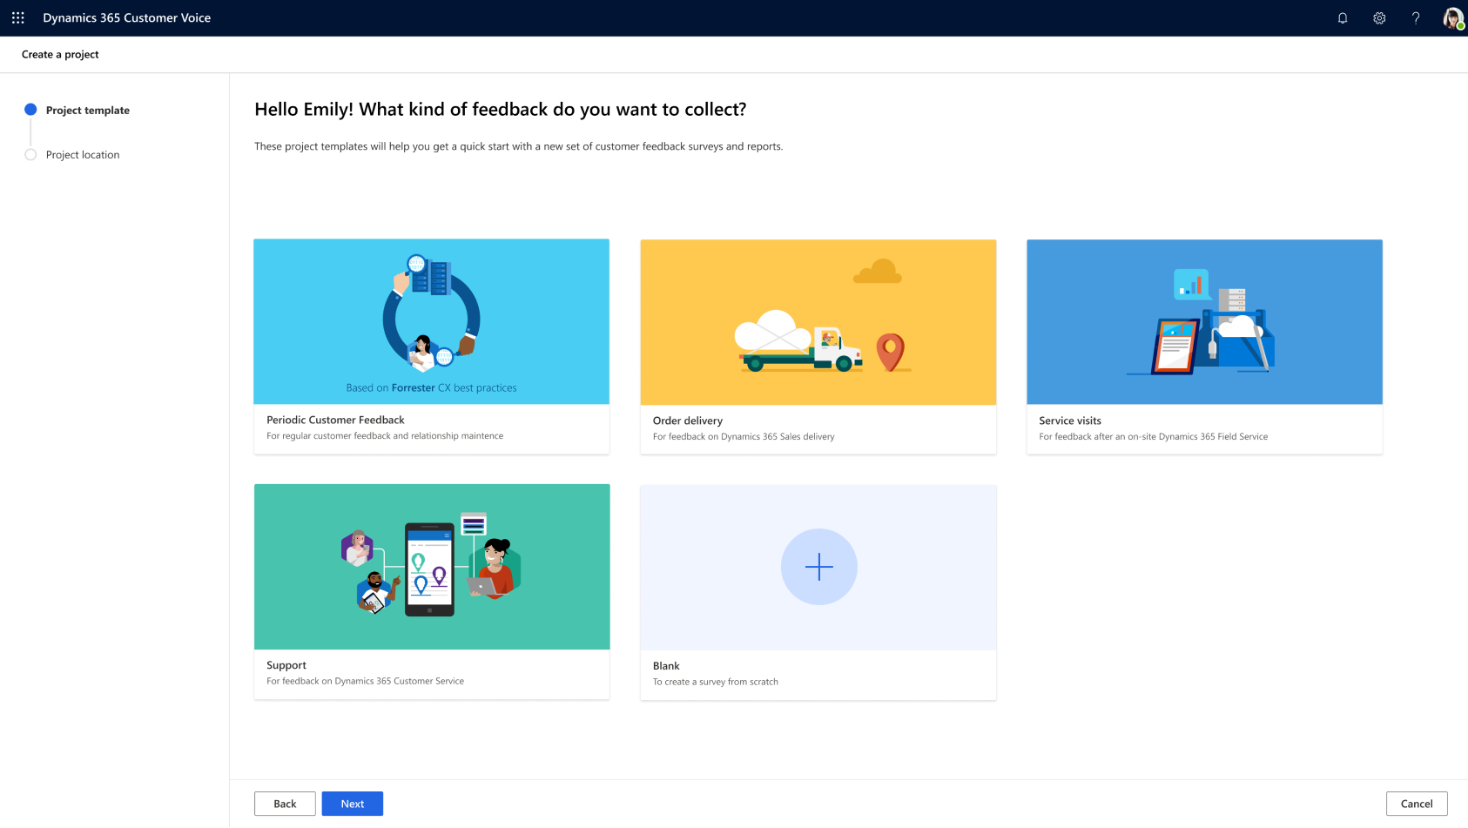Click the Project template label

click(x=88, y=110)
